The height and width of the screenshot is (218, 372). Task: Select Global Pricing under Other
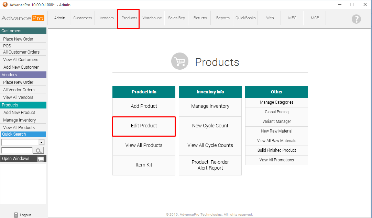point(276,112)
